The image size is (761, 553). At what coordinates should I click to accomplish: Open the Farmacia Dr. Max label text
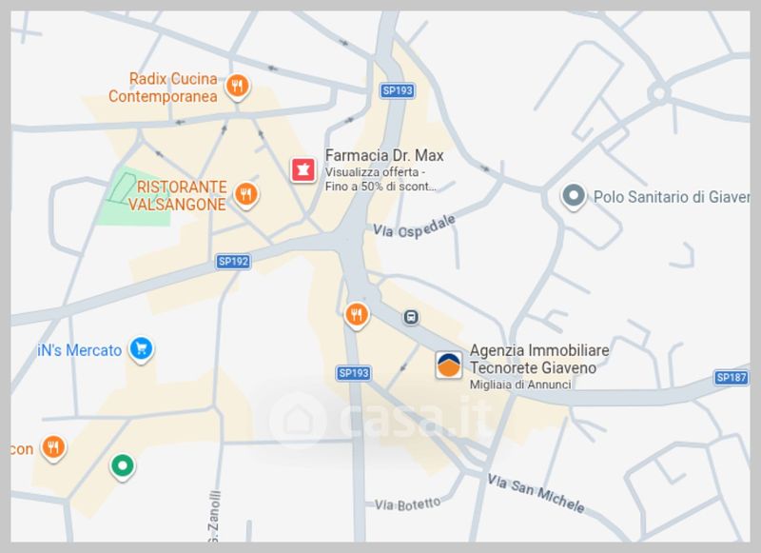[384, 155]
